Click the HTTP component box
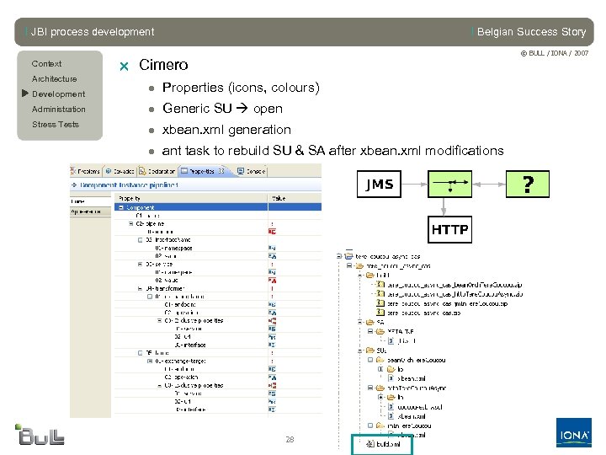The width and height of the screenshot is (606, 455). (449, 229)
